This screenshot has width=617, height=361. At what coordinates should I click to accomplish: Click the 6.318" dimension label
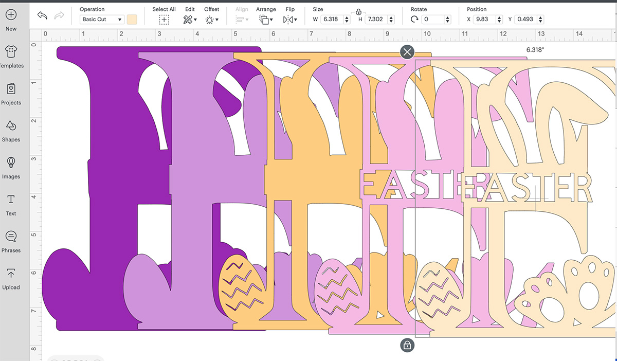(x=536, y=50)
